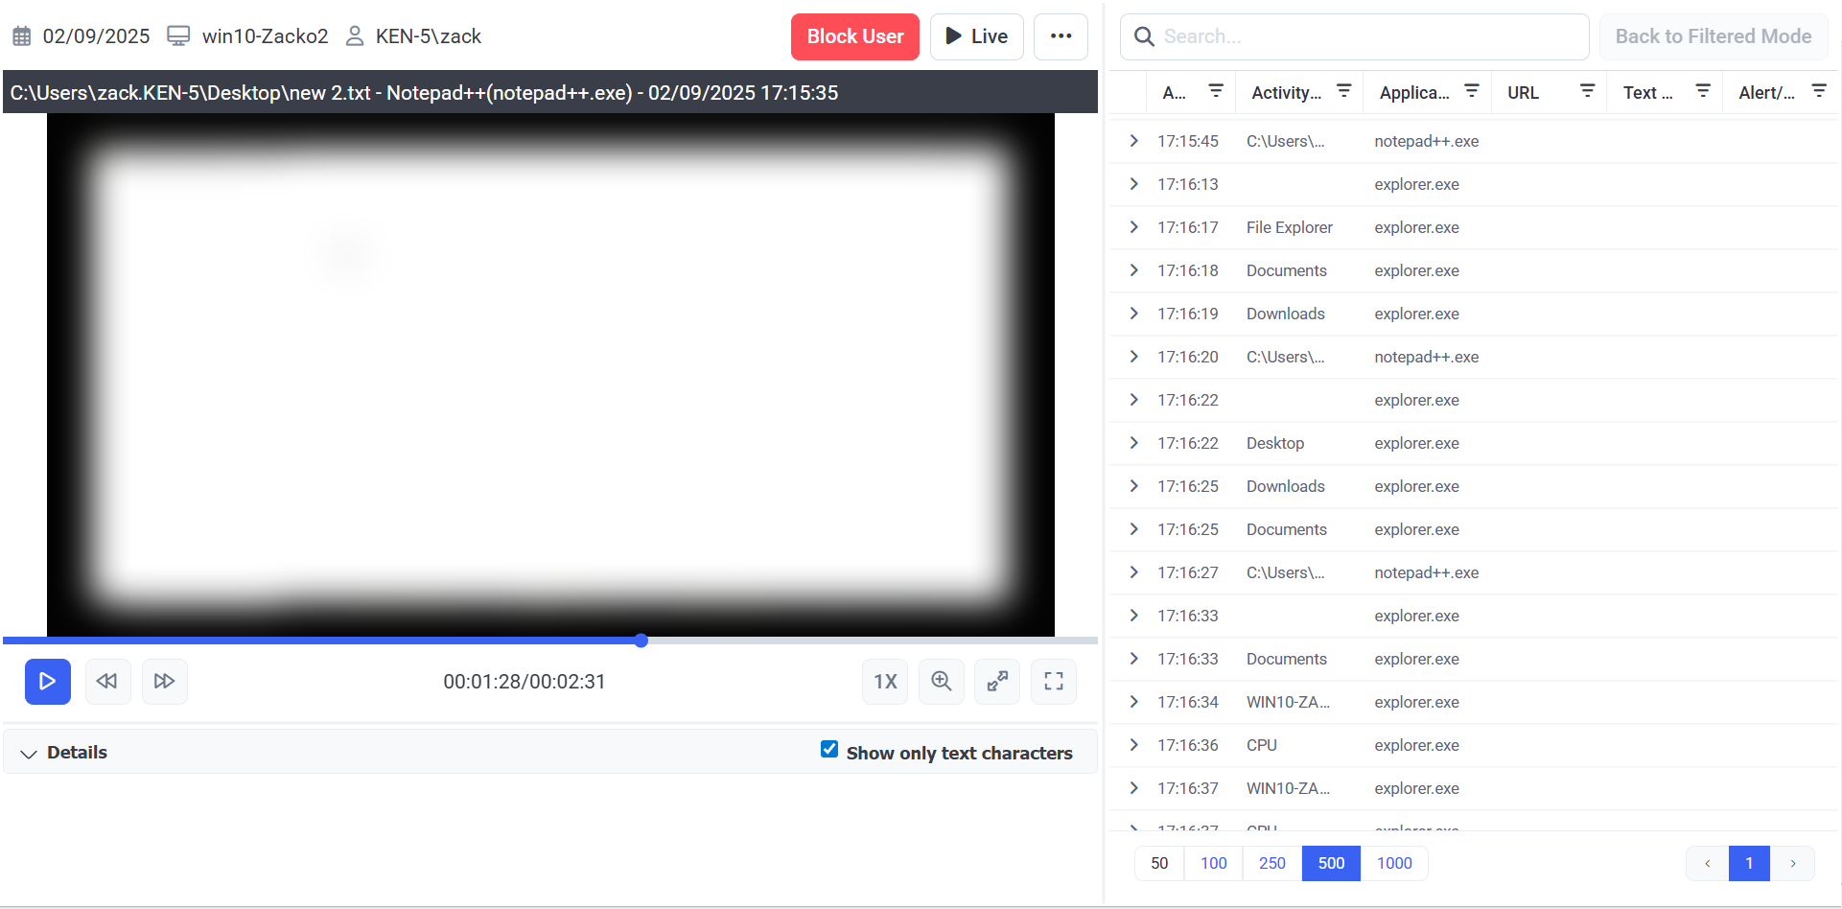Open the Application column filter icon
This screenshot has height=909, width=1842.
coord(1471,91)
